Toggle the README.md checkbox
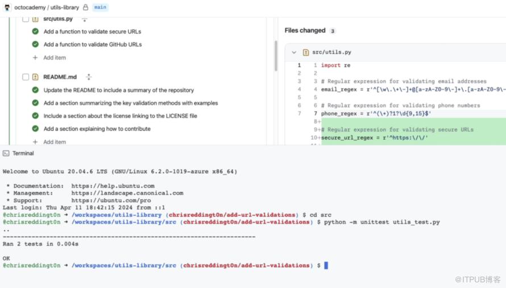Screen dimensions: 506x288 coord(26,77)
